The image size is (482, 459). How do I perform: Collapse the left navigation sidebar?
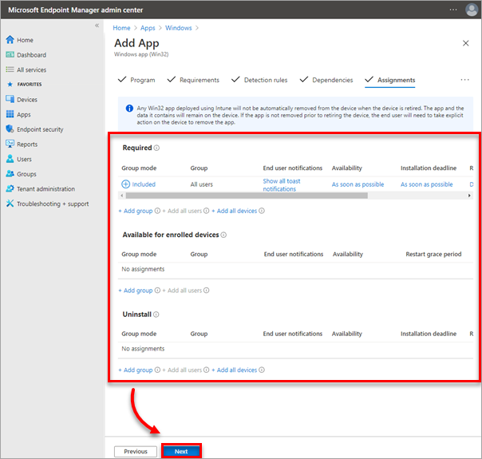97,26
